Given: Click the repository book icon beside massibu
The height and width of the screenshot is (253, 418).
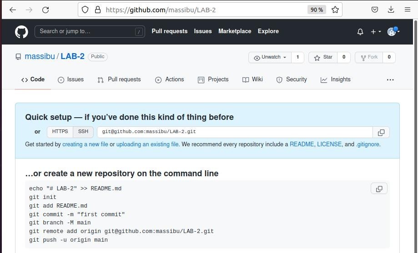Looking at the screenshot, I should (18, 57).
